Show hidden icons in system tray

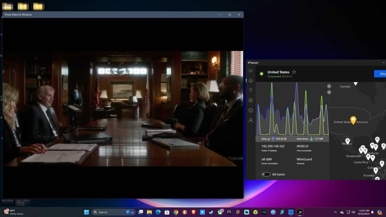tap(335, 212)
